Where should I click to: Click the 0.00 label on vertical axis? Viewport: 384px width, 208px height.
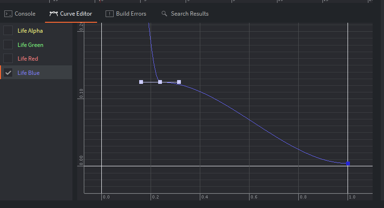(x=81, y=161)
